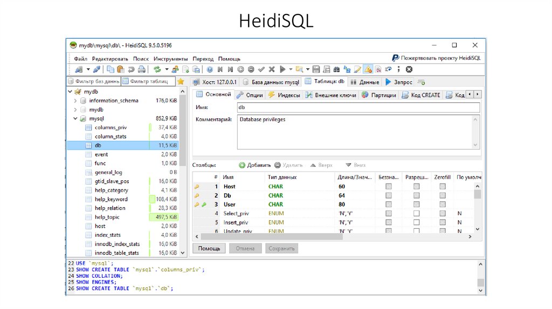Click Пожертвовать проекту HeidiSQL link
This screenshot has width=552, height=309.
[436, 58]
